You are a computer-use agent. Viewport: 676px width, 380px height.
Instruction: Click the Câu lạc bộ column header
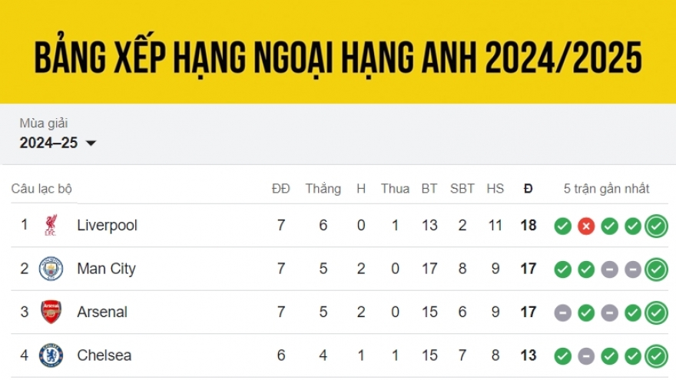[x=41, y=189]
